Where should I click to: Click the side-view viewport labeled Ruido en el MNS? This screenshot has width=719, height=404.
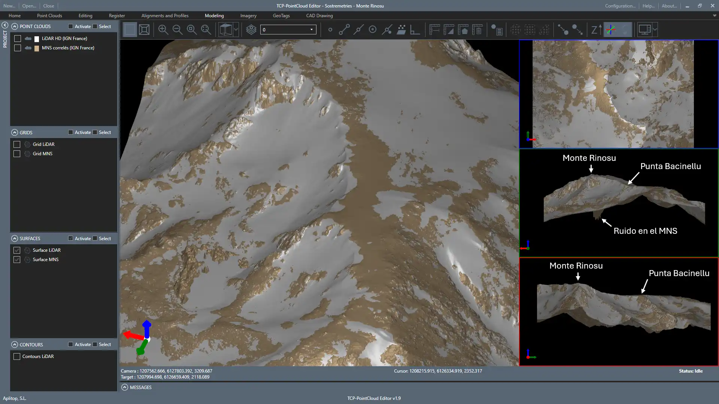click(x=619, y=203)
